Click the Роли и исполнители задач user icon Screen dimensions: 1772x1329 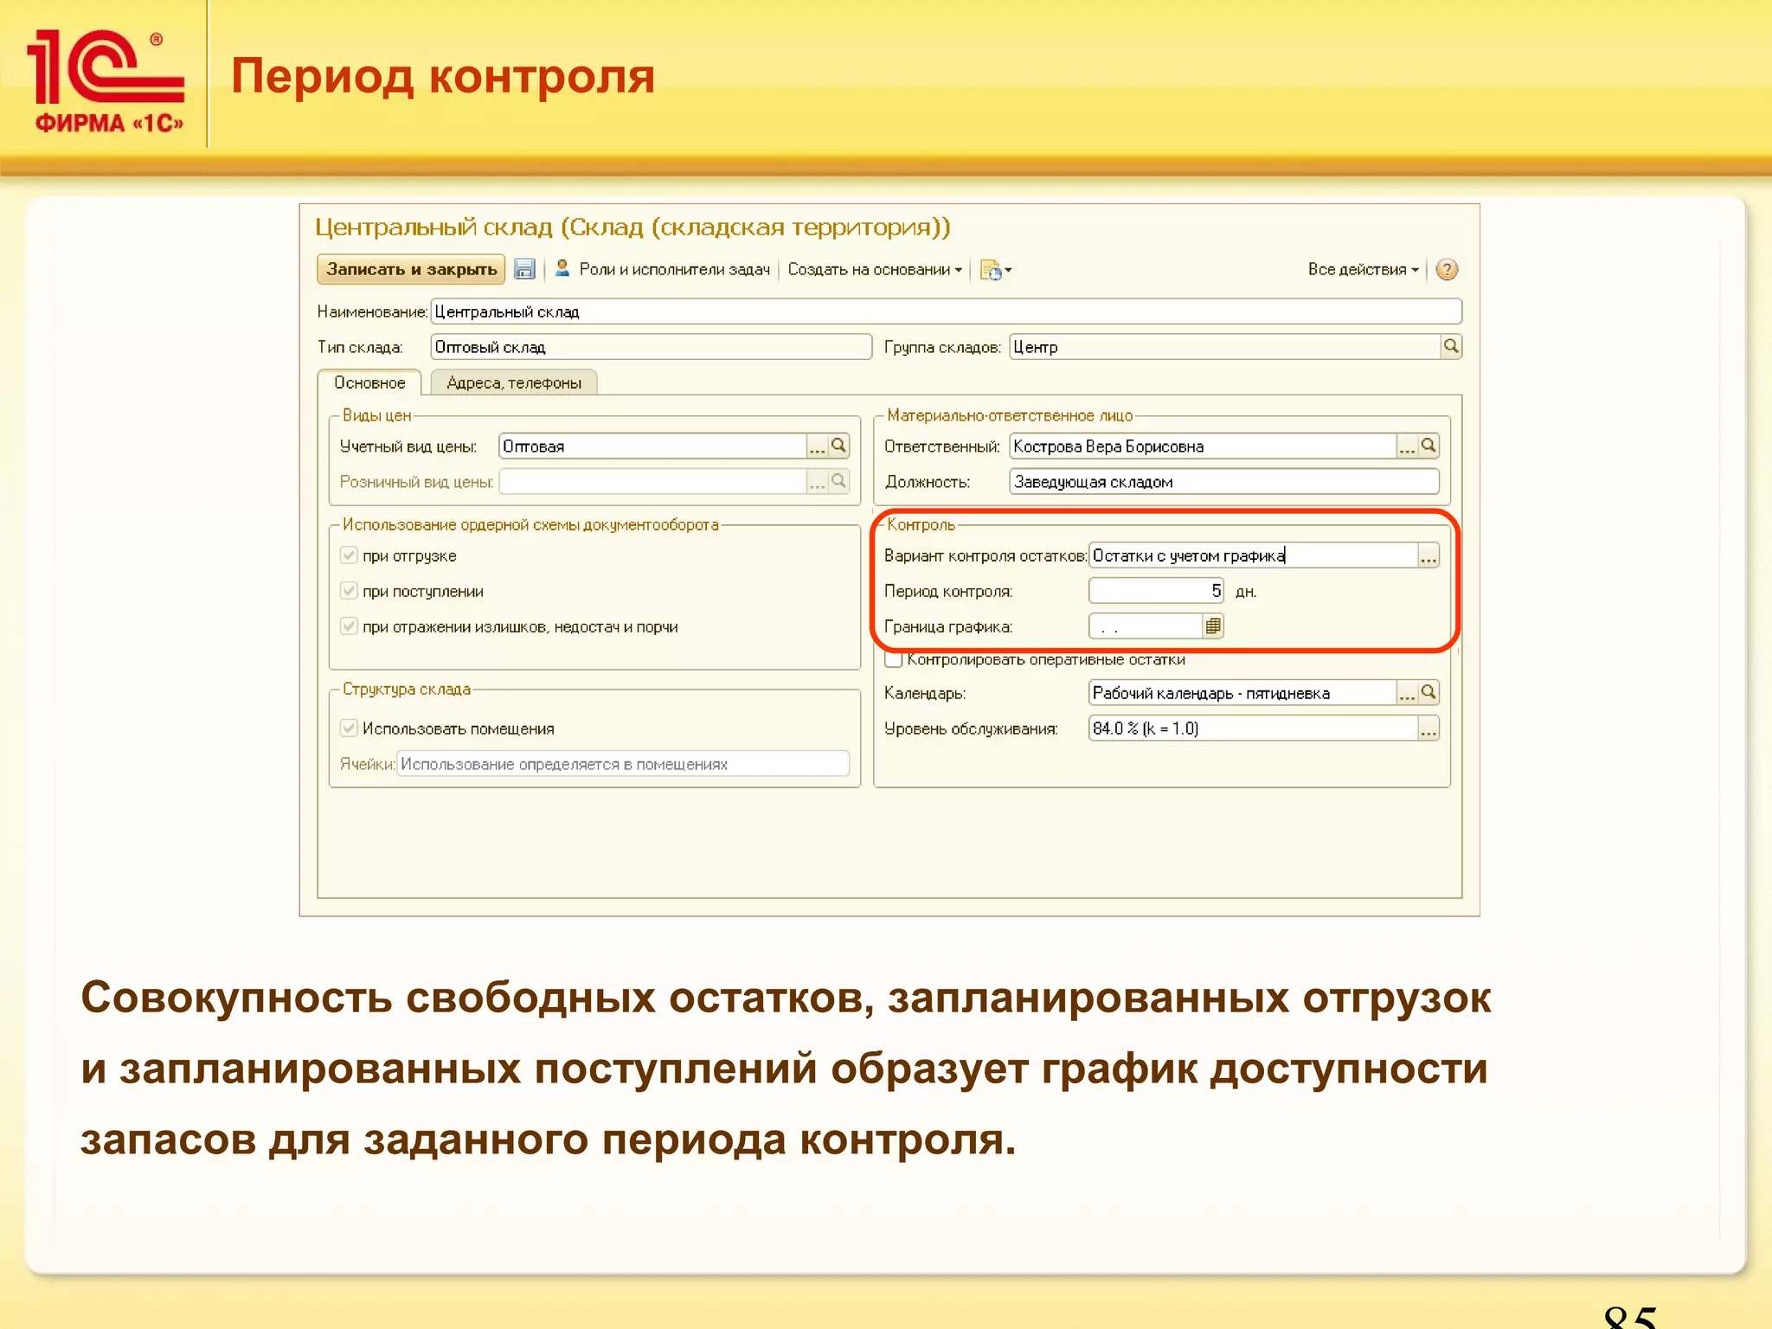pos(562,268)
